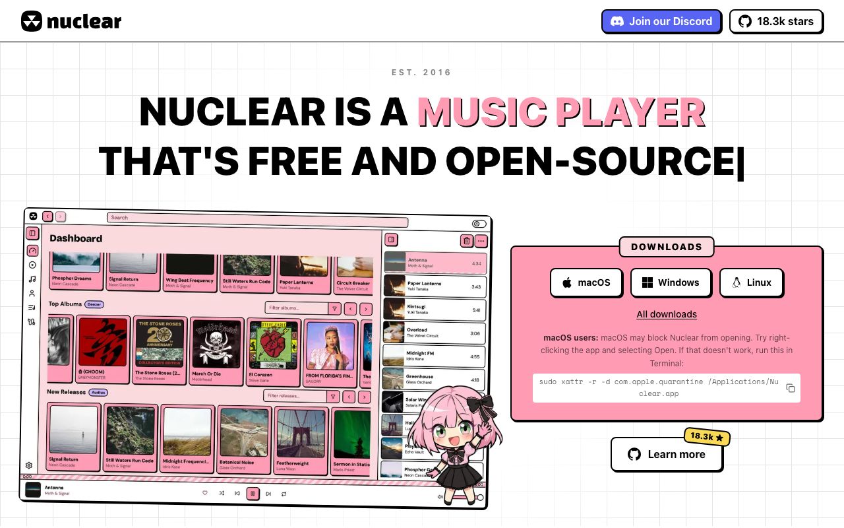Show previous Top Albums with left chevron

coord(351,309)
